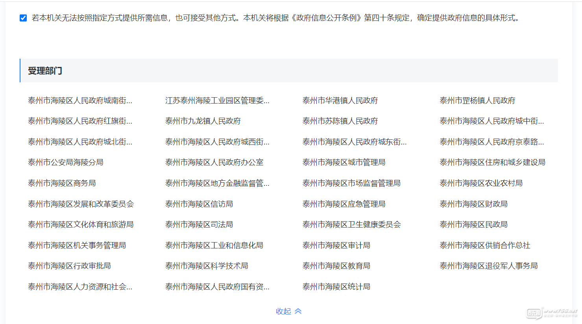Pick 泰州市海陵区信访局
Image resolution: width=582 pixels, height=324 pixels.
pyautogui.click(x=199, y=204)
